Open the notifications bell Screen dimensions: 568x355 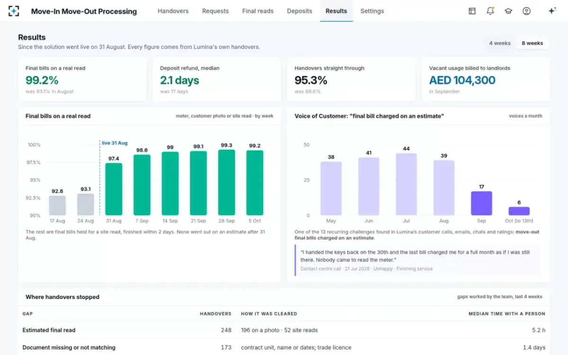pyautogui.click(x=490, y=11)
